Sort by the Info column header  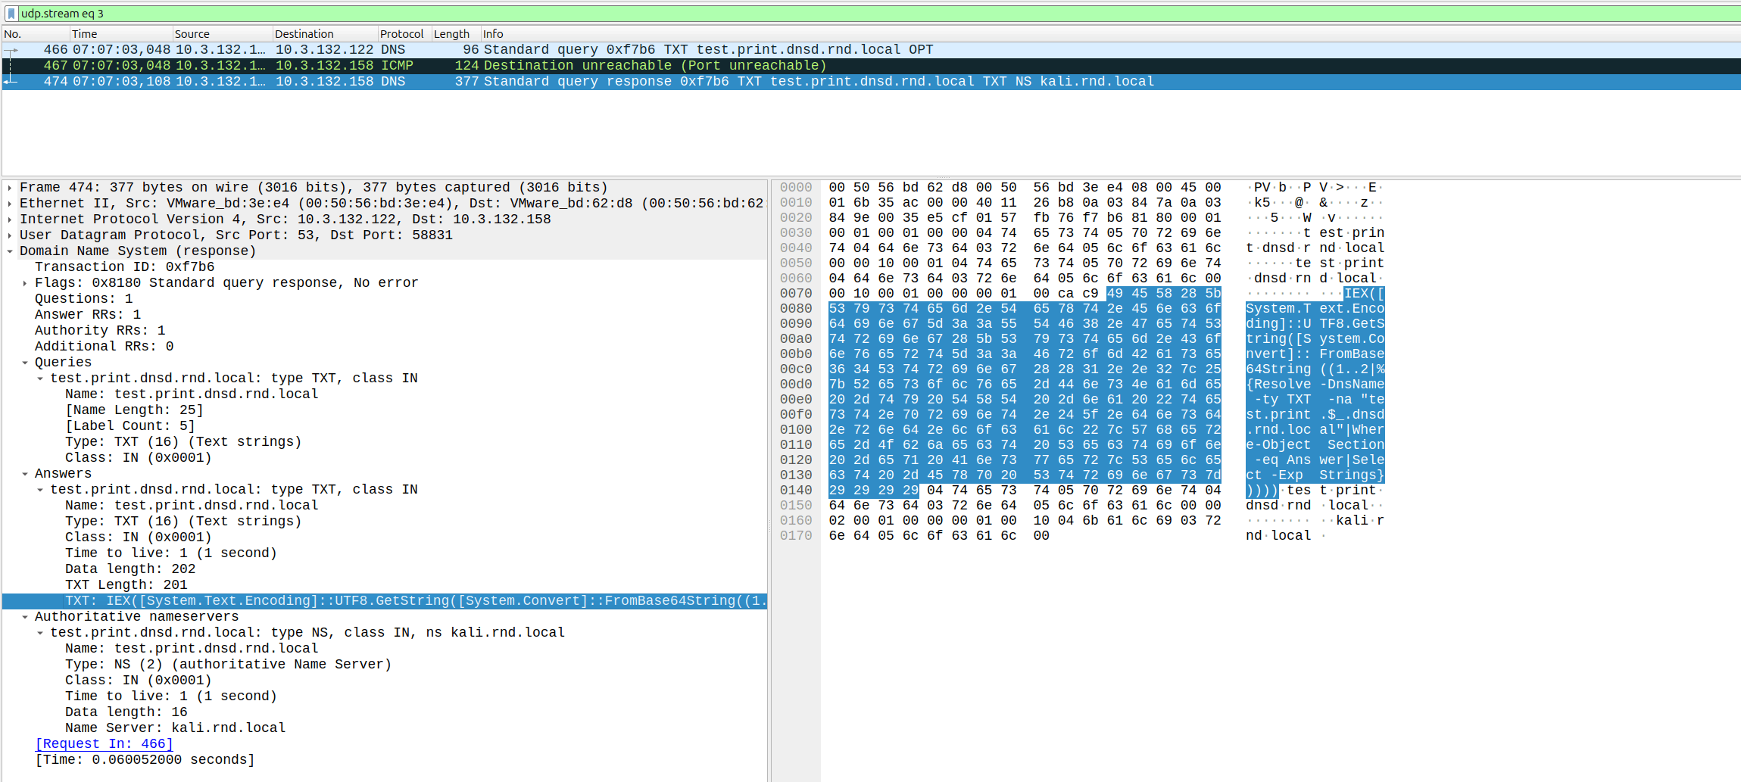pyautogui.click(x=1110, y=34)
